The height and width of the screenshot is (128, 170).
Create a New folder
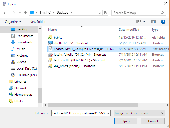pyautogui.click(x=37, y=22)
